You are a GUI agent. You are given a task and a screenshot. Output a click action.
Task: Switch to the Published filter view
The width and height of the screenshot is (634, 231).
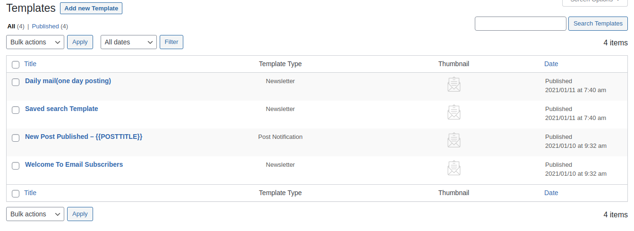[x=45, y=26]
